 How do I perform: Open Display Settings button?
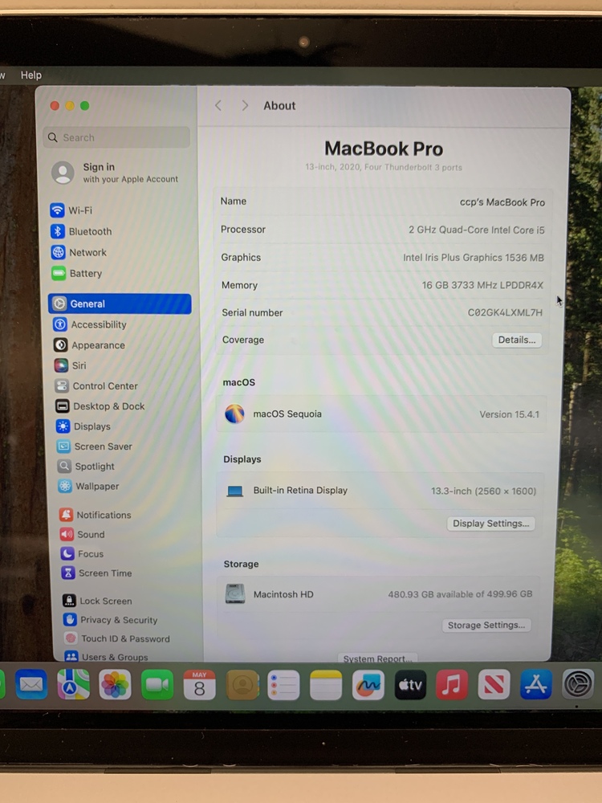490,524
